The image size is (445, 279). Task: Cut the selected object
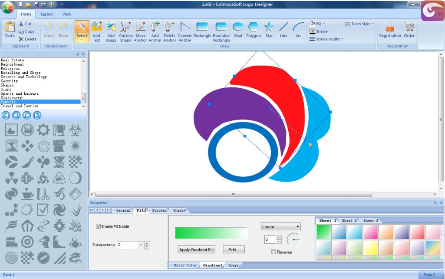25,24
